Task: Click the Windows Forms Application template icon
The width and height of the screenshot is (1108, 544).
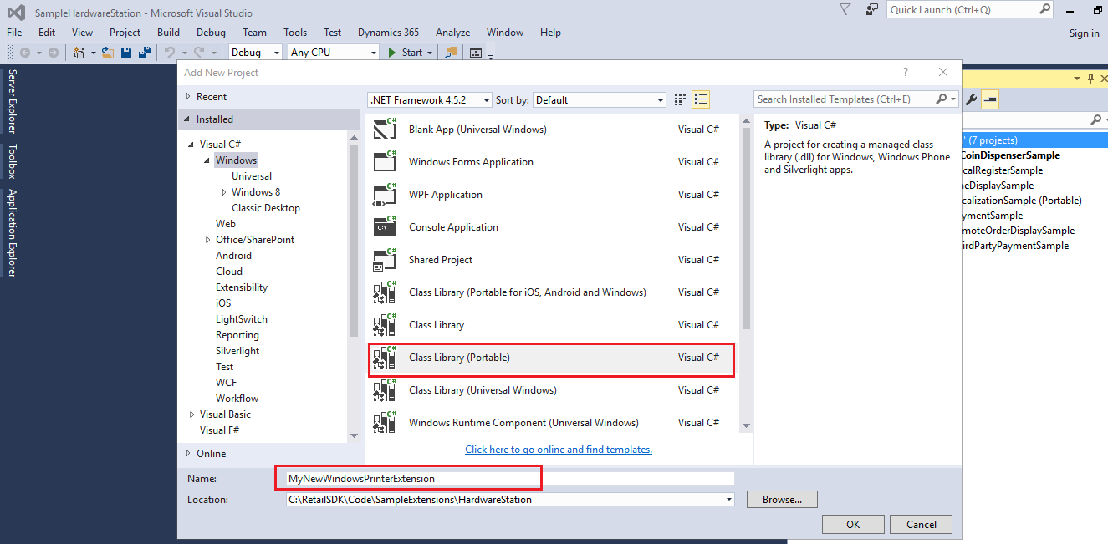Action: [385, 161]
